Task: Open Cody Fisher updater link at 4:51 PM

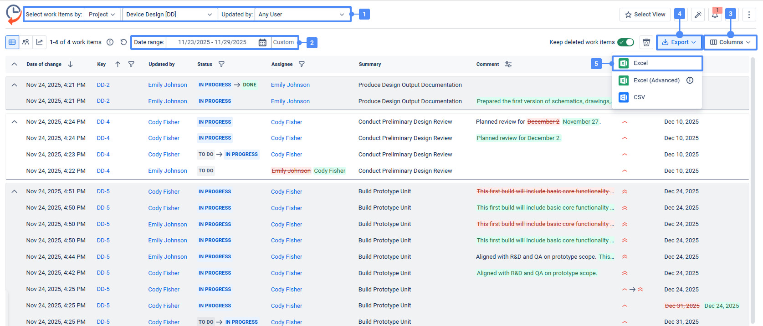Action: [x=164, y=192]
